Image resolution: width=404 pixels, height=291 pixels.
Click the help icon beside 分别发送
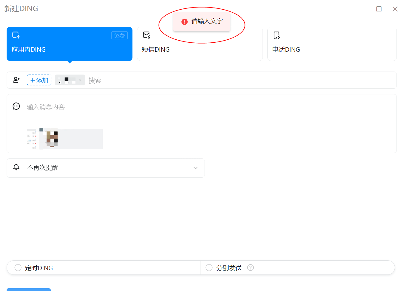[251, 268]
